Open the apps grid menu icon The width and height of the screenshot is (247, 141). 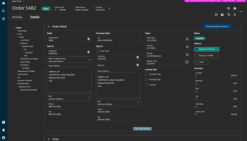4,19
